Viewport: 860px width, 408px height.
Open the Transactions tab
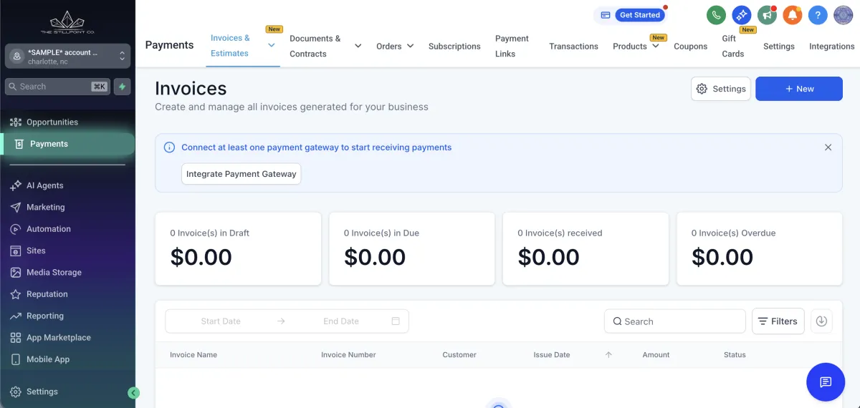pos(573,46)
